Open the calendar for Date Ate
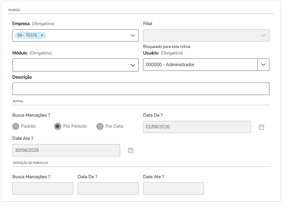 (131, 150)
